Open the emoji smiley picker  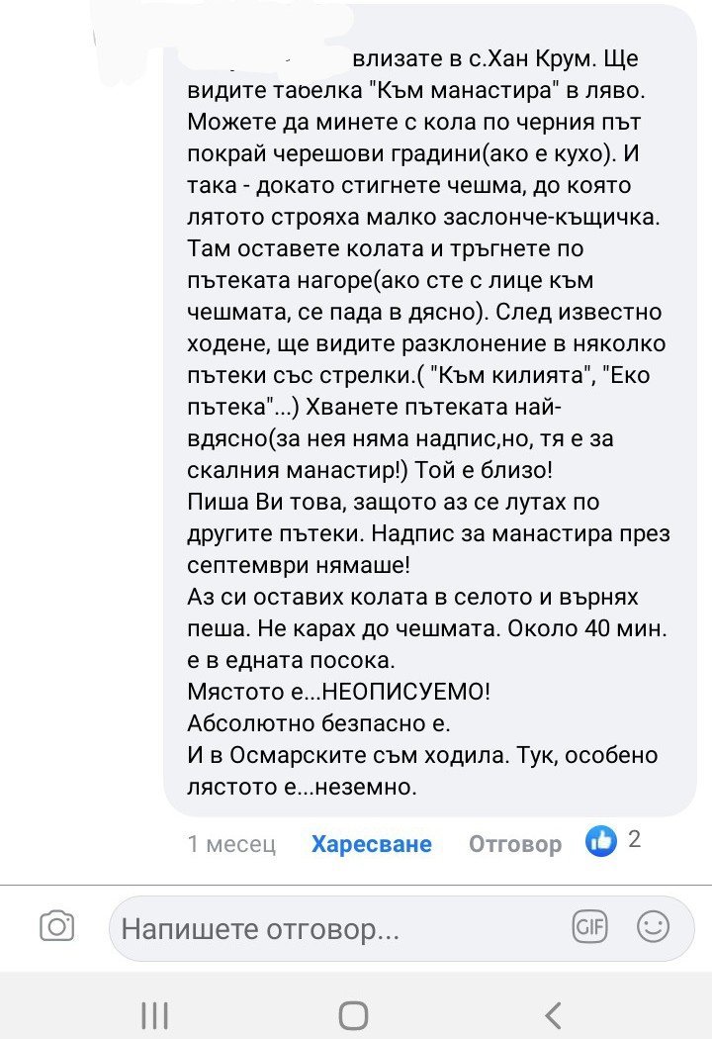click(x=653, y=927)
